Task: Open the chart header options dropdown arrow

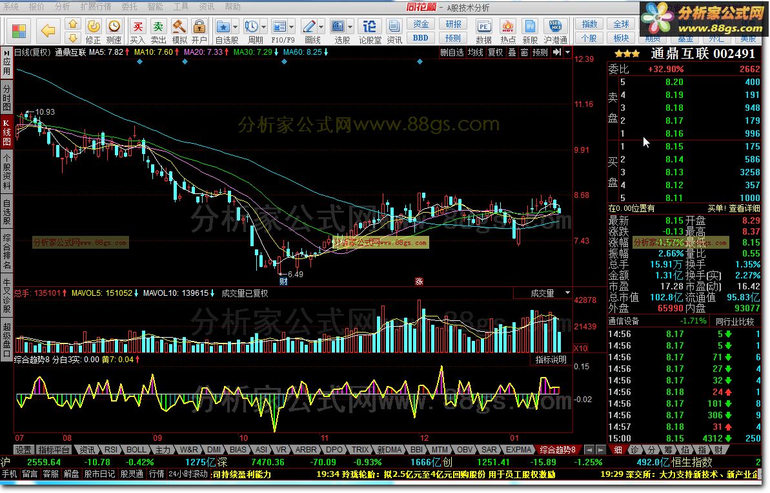Action: [568, 52]
